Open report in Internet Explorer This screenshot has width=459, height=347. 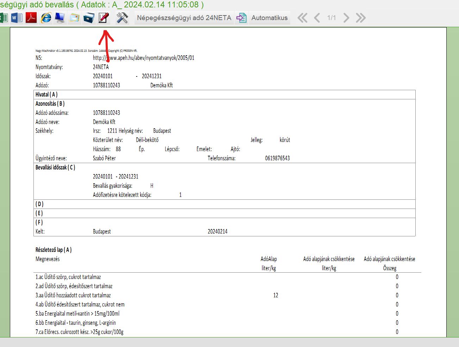pos(46,18)
